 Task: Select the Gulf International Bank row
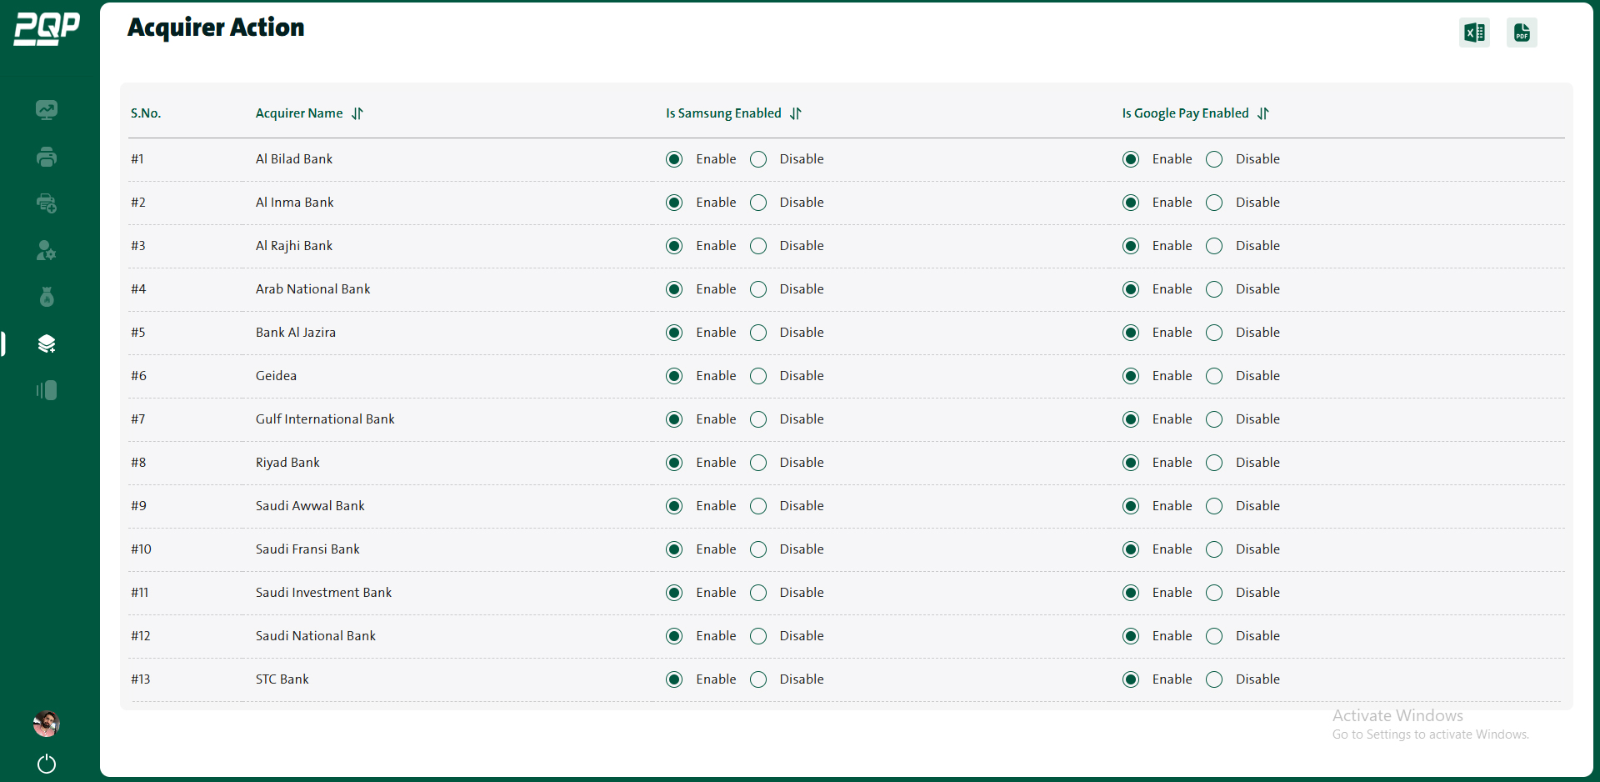coord(324,419)
